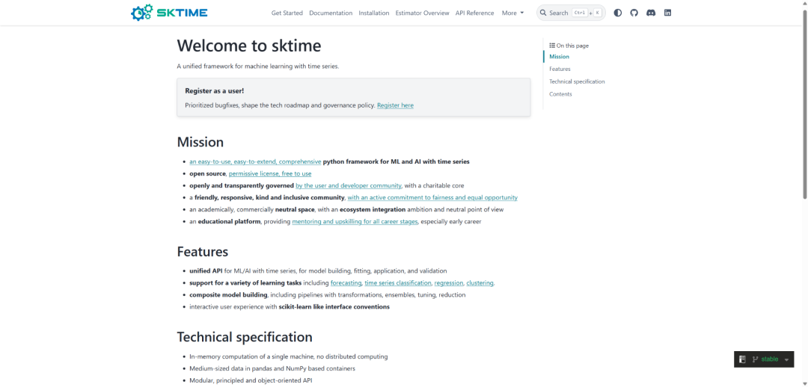Follow the time series classification link
The image size is (808, 387).
click(398, 283)
